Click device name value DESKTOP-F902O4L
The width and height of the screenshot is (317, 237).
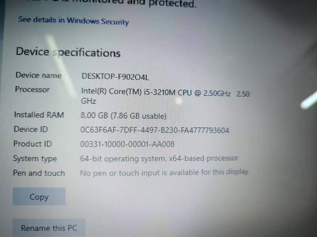(x=115, y=77)
